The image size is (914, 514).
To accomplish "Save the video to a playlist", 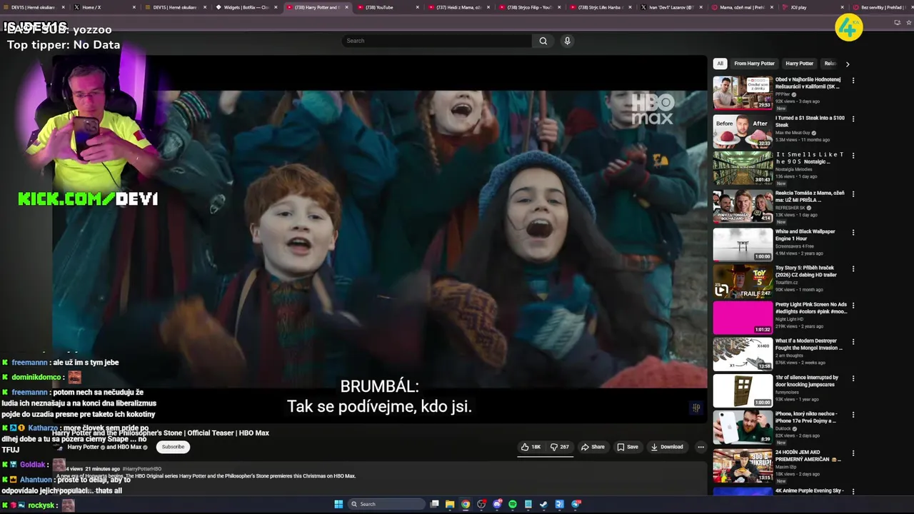I will tap(628, 447).
